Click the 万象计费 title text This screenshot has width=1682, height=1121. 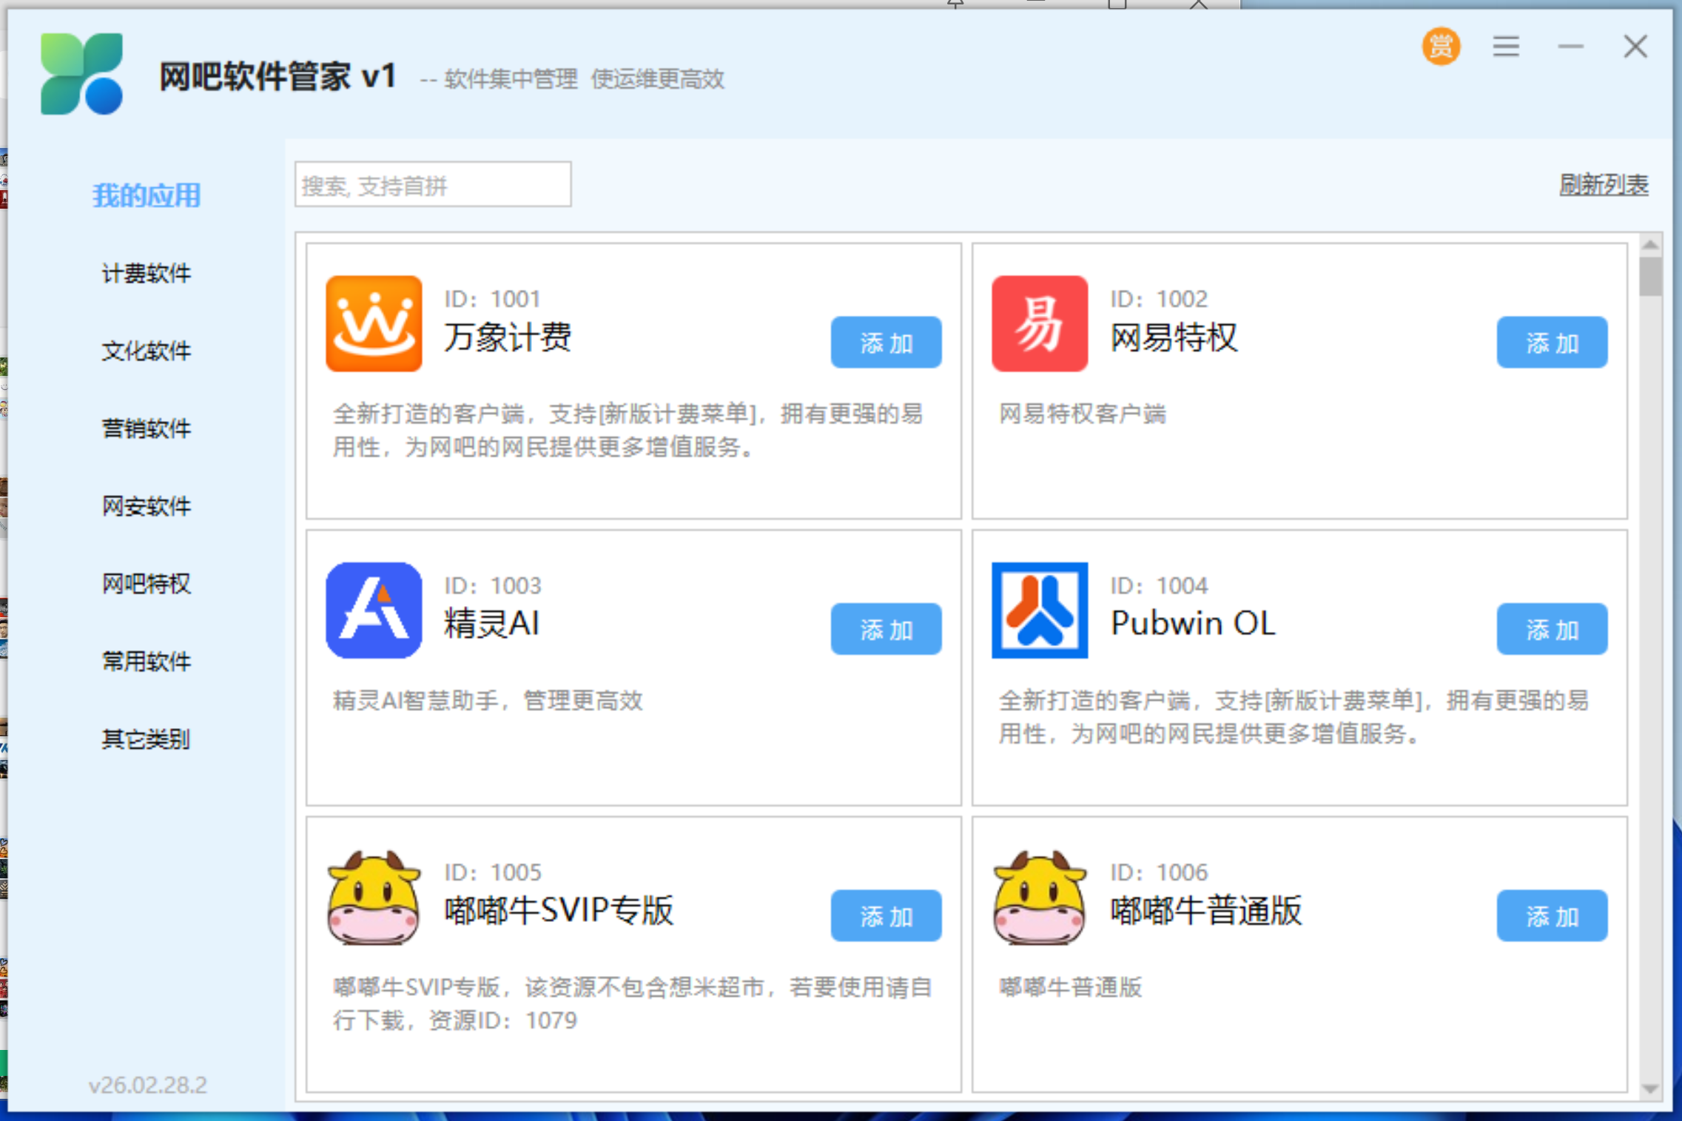[508, 337]
